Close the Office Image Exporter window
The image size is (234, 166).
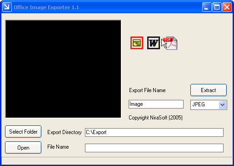pos(227,7)
